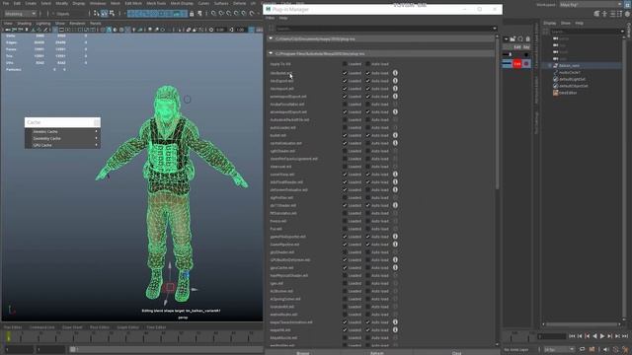Click the red Edit layer swatch
The image size is (632, 355).
[x=517, y=64]
